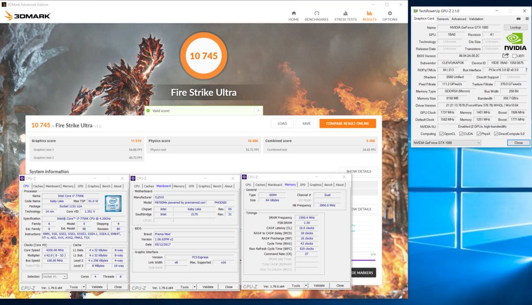Open Graphics tab in CPU-Z CPU-tab window

tap(94, 186)
